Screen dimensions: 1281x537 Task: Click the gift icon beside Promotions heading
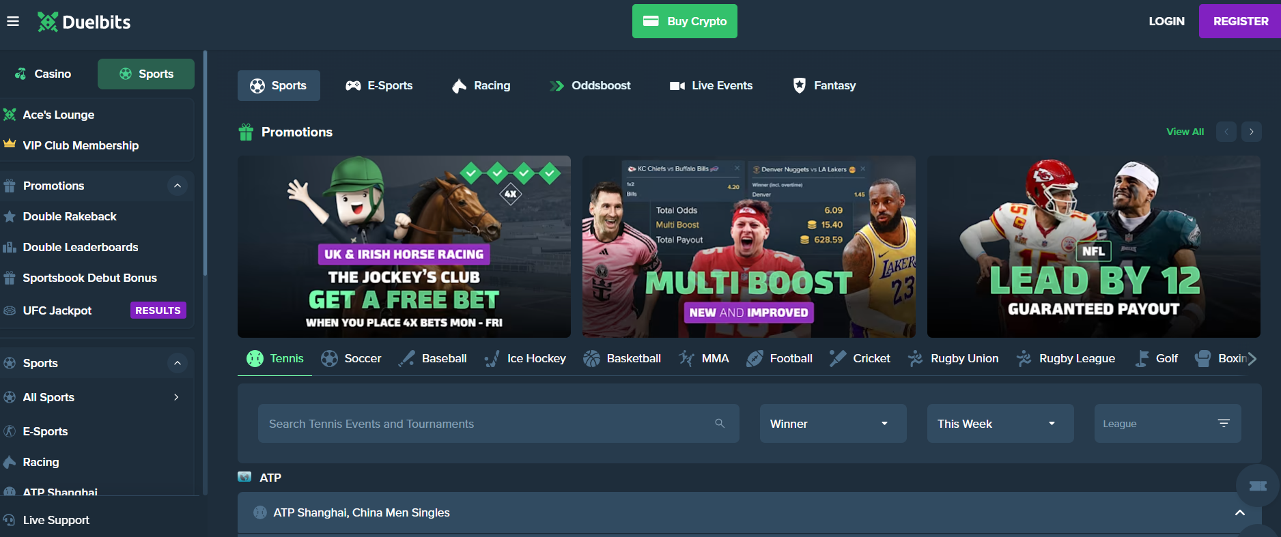[246, 132]
